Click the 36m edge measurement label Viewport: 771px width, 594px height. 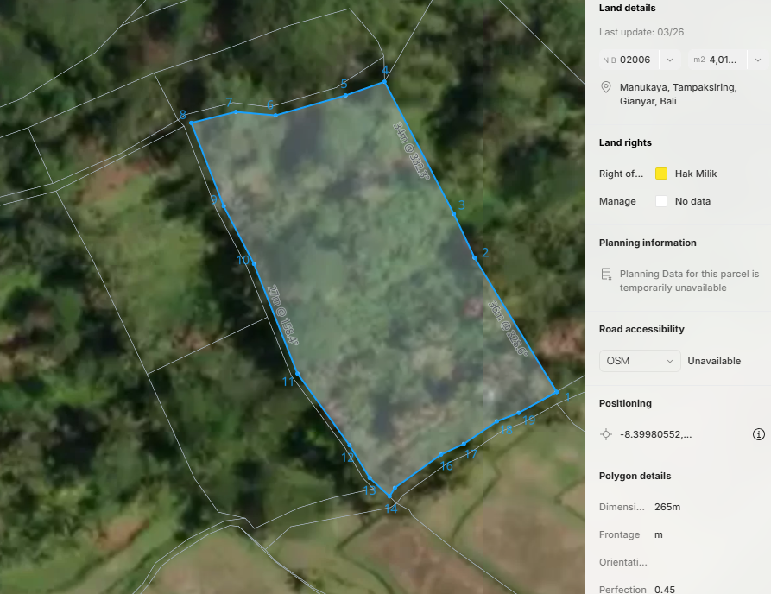tap(508, 328)
